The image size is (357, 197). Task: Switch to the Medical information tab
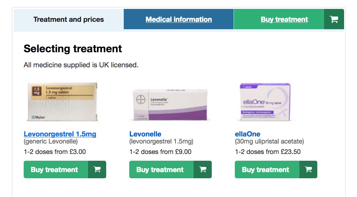click(178, 19)
